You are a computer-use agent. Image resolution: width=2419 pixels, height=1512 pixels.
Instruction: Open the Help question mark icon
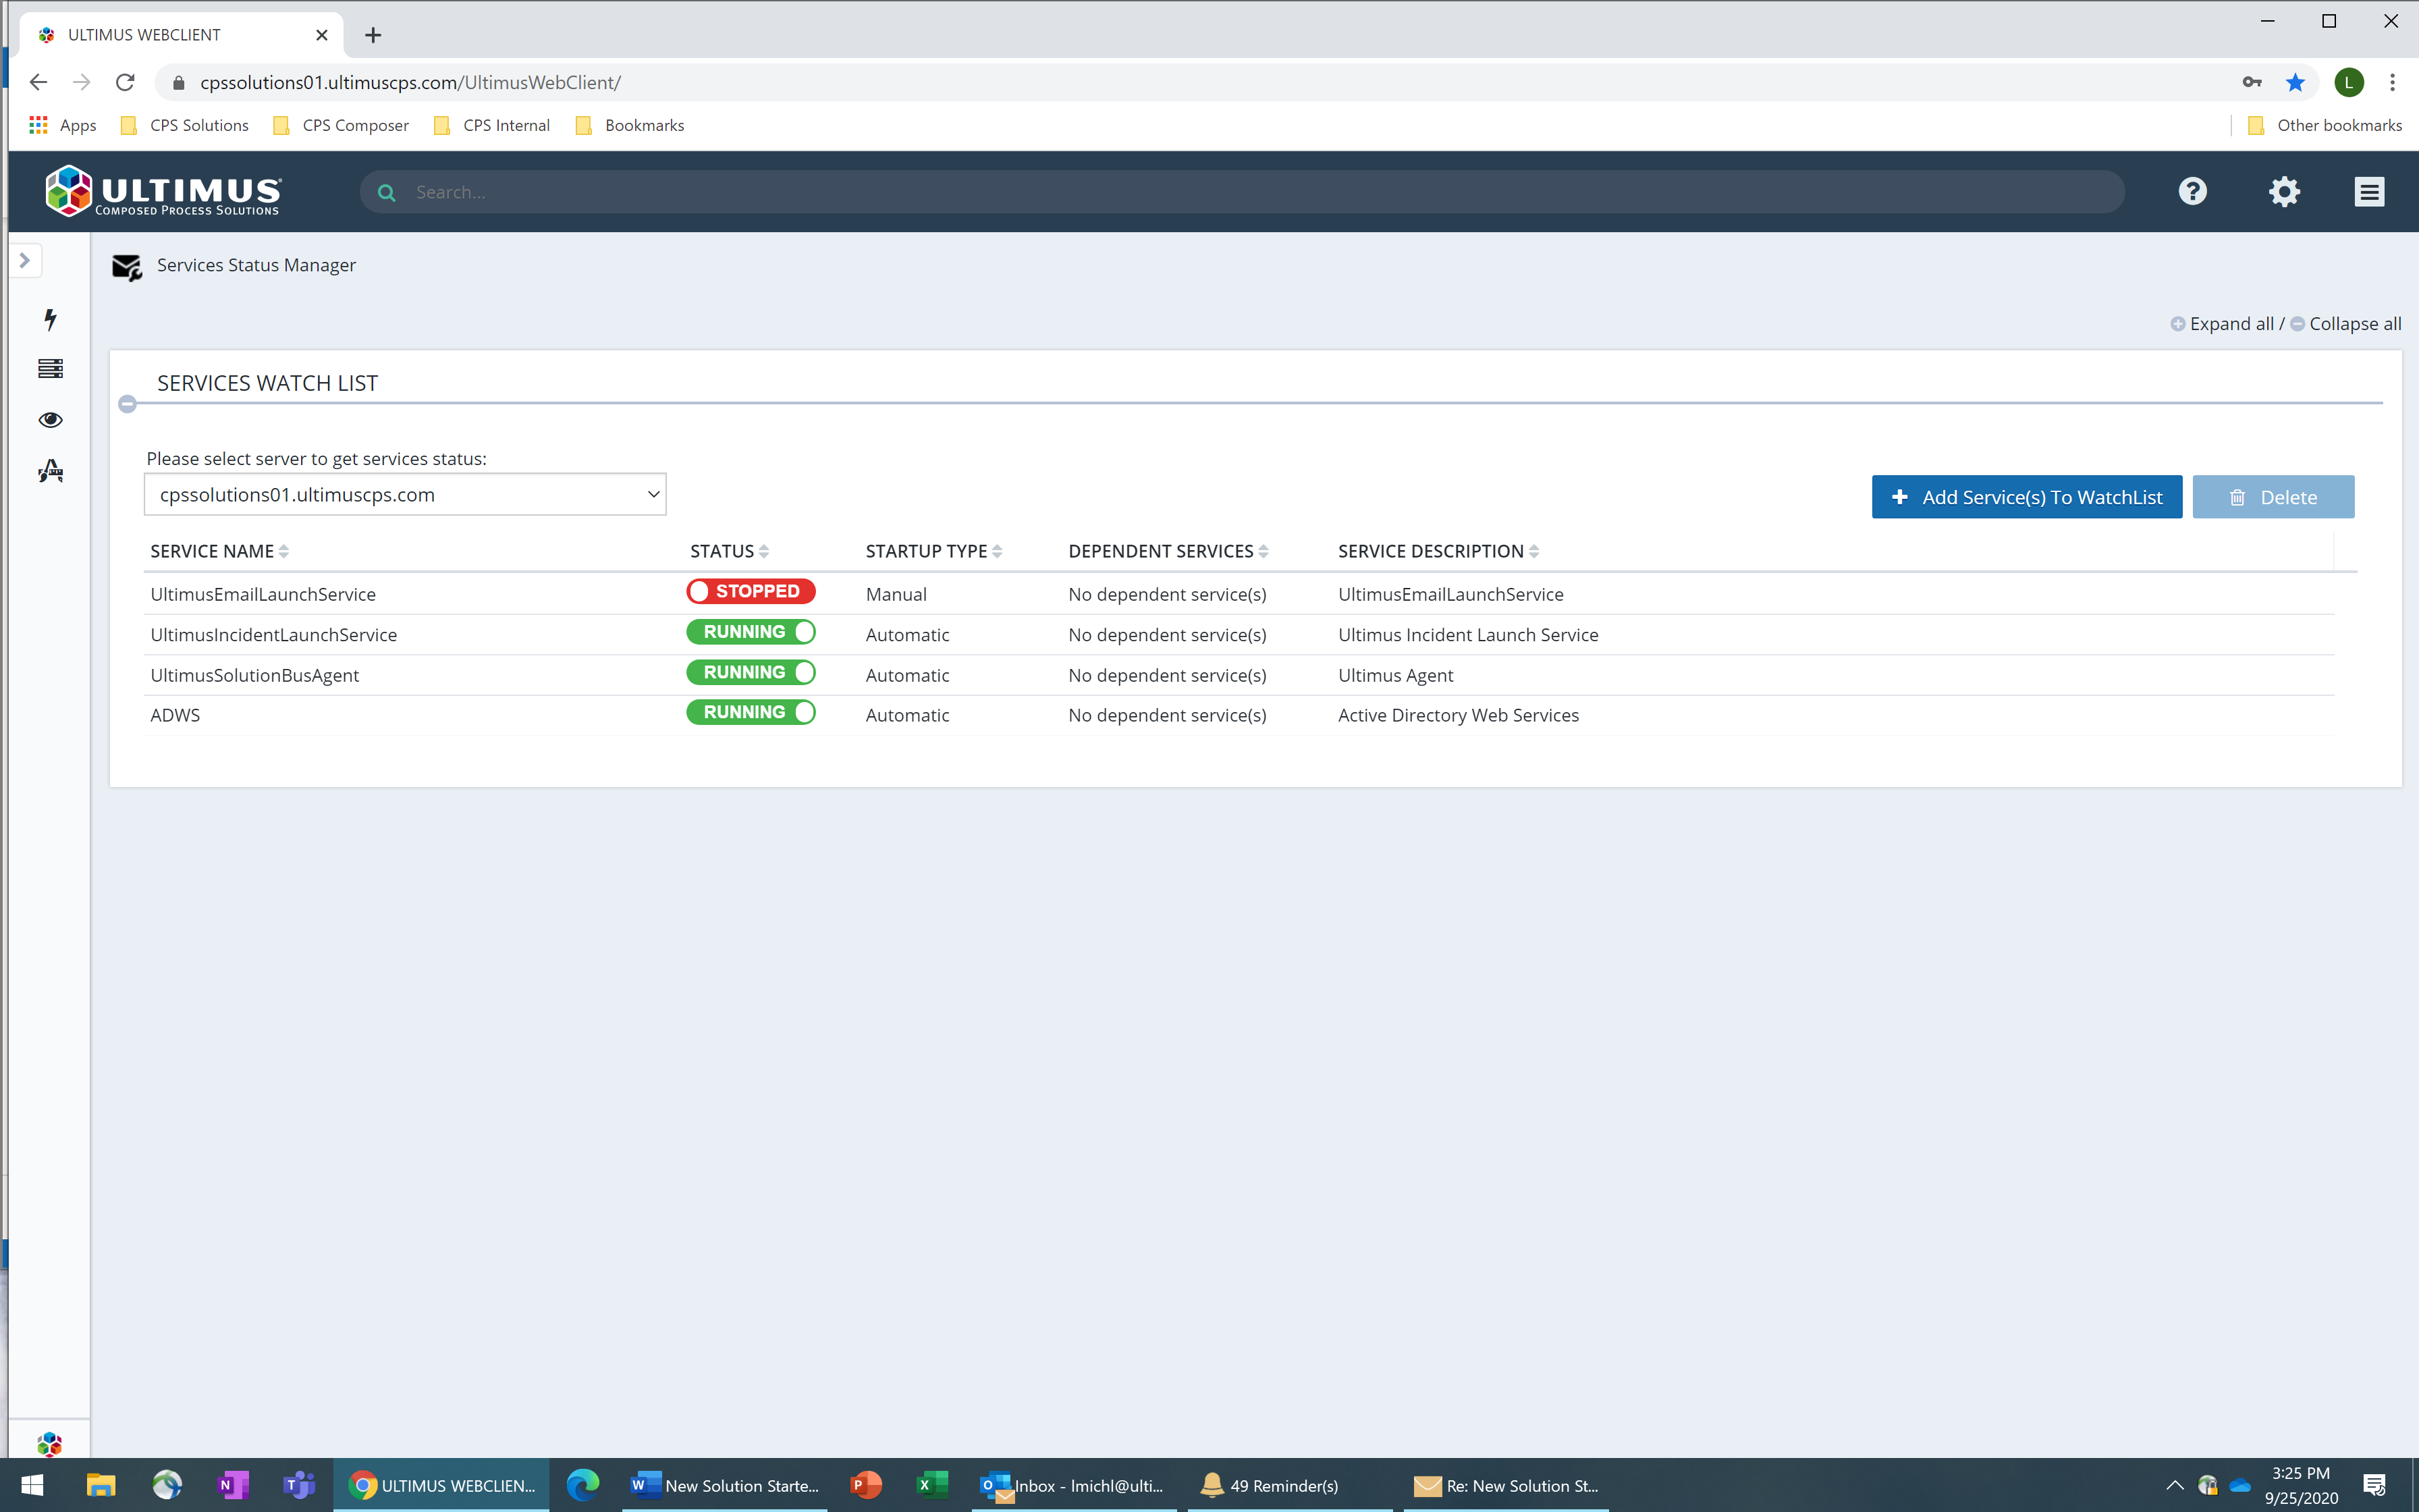point(2192,191)
